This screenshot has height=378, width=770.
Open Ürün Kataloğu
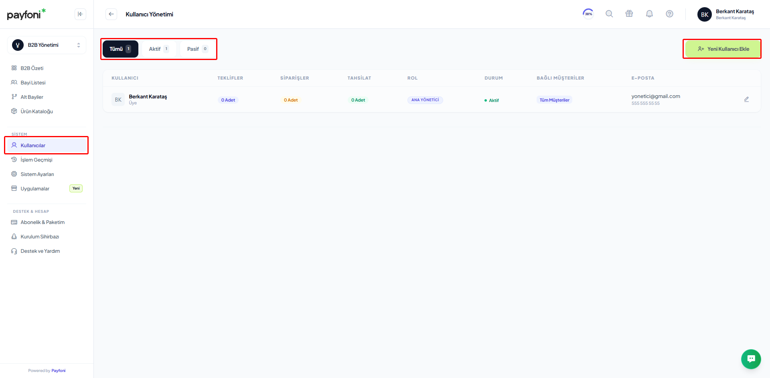pos(47,111)
